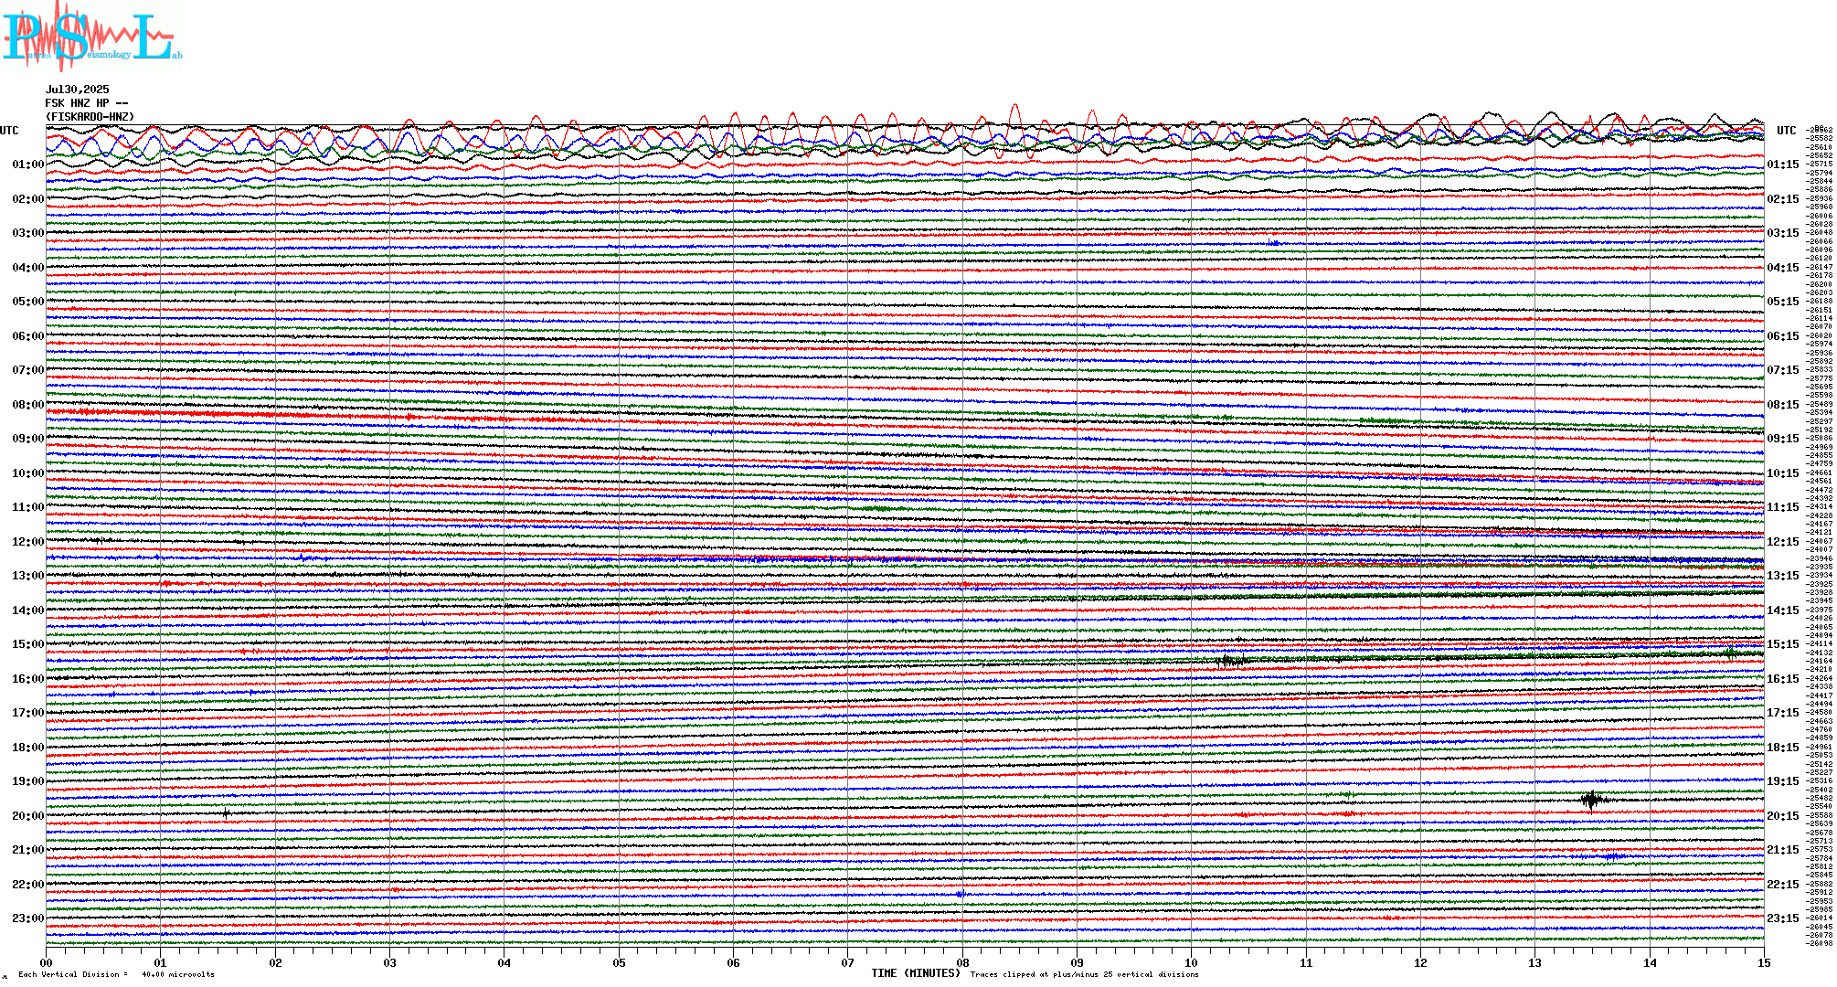Click the 'FSK HNZ HP --' channel header
1837x987 pixels.
[x=87, y=103]
